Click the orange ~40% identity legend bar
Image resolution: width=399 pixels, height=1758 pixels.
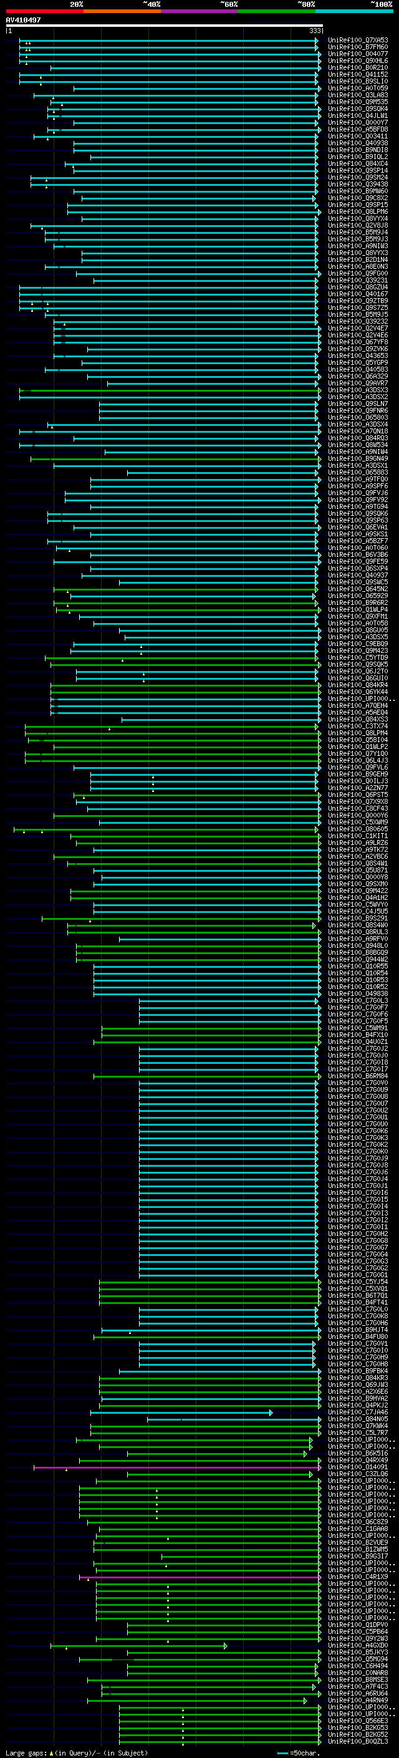coord(122,11)
